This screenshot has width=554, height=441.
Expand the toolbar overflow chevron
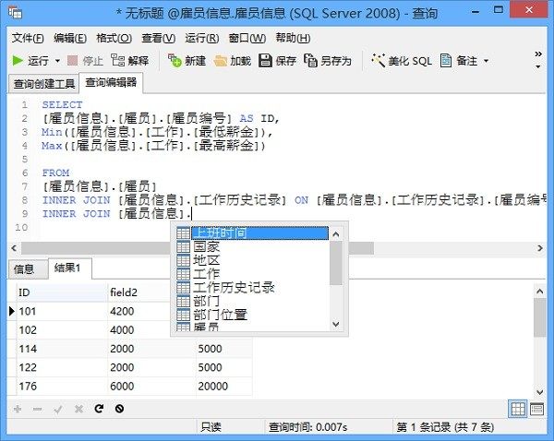538,60
